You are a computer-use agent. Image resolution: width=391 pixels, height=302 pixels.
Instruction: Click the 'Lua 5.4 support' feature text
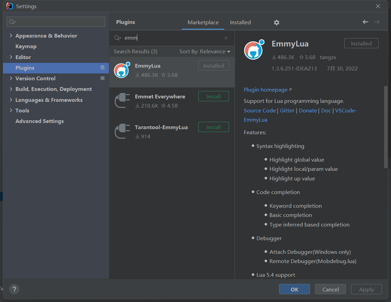[276, 275]
